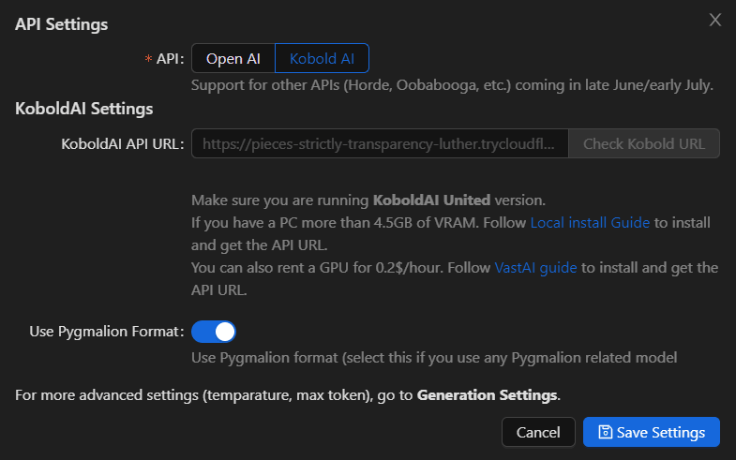Viewport: 736px width, 460px height.
Task: Open the VastAI guide link
Action: coord(535,267)
